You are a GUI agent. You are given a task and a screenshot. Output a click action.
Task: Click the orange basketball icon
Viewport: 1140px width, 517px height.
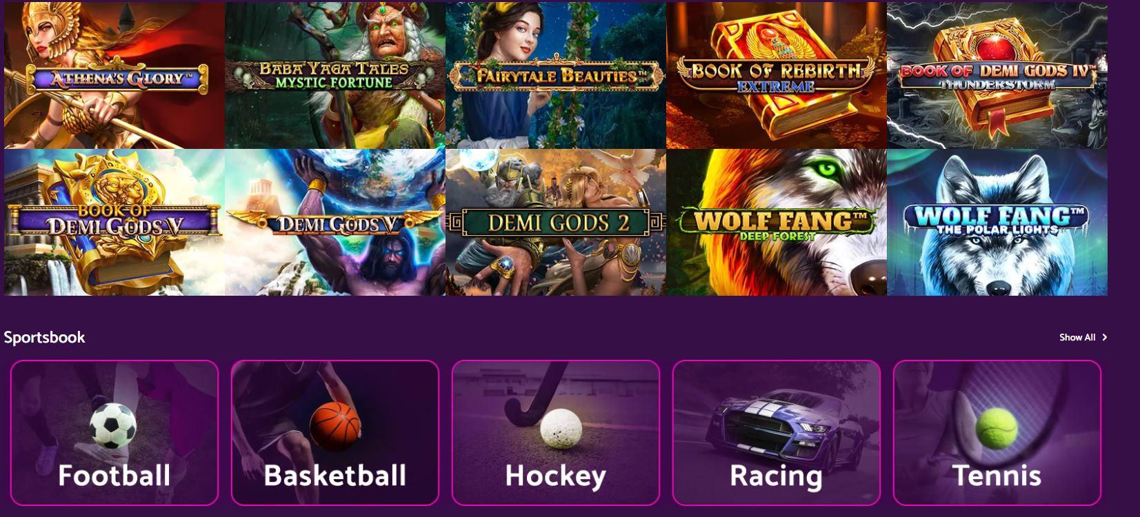click(334, 425)
